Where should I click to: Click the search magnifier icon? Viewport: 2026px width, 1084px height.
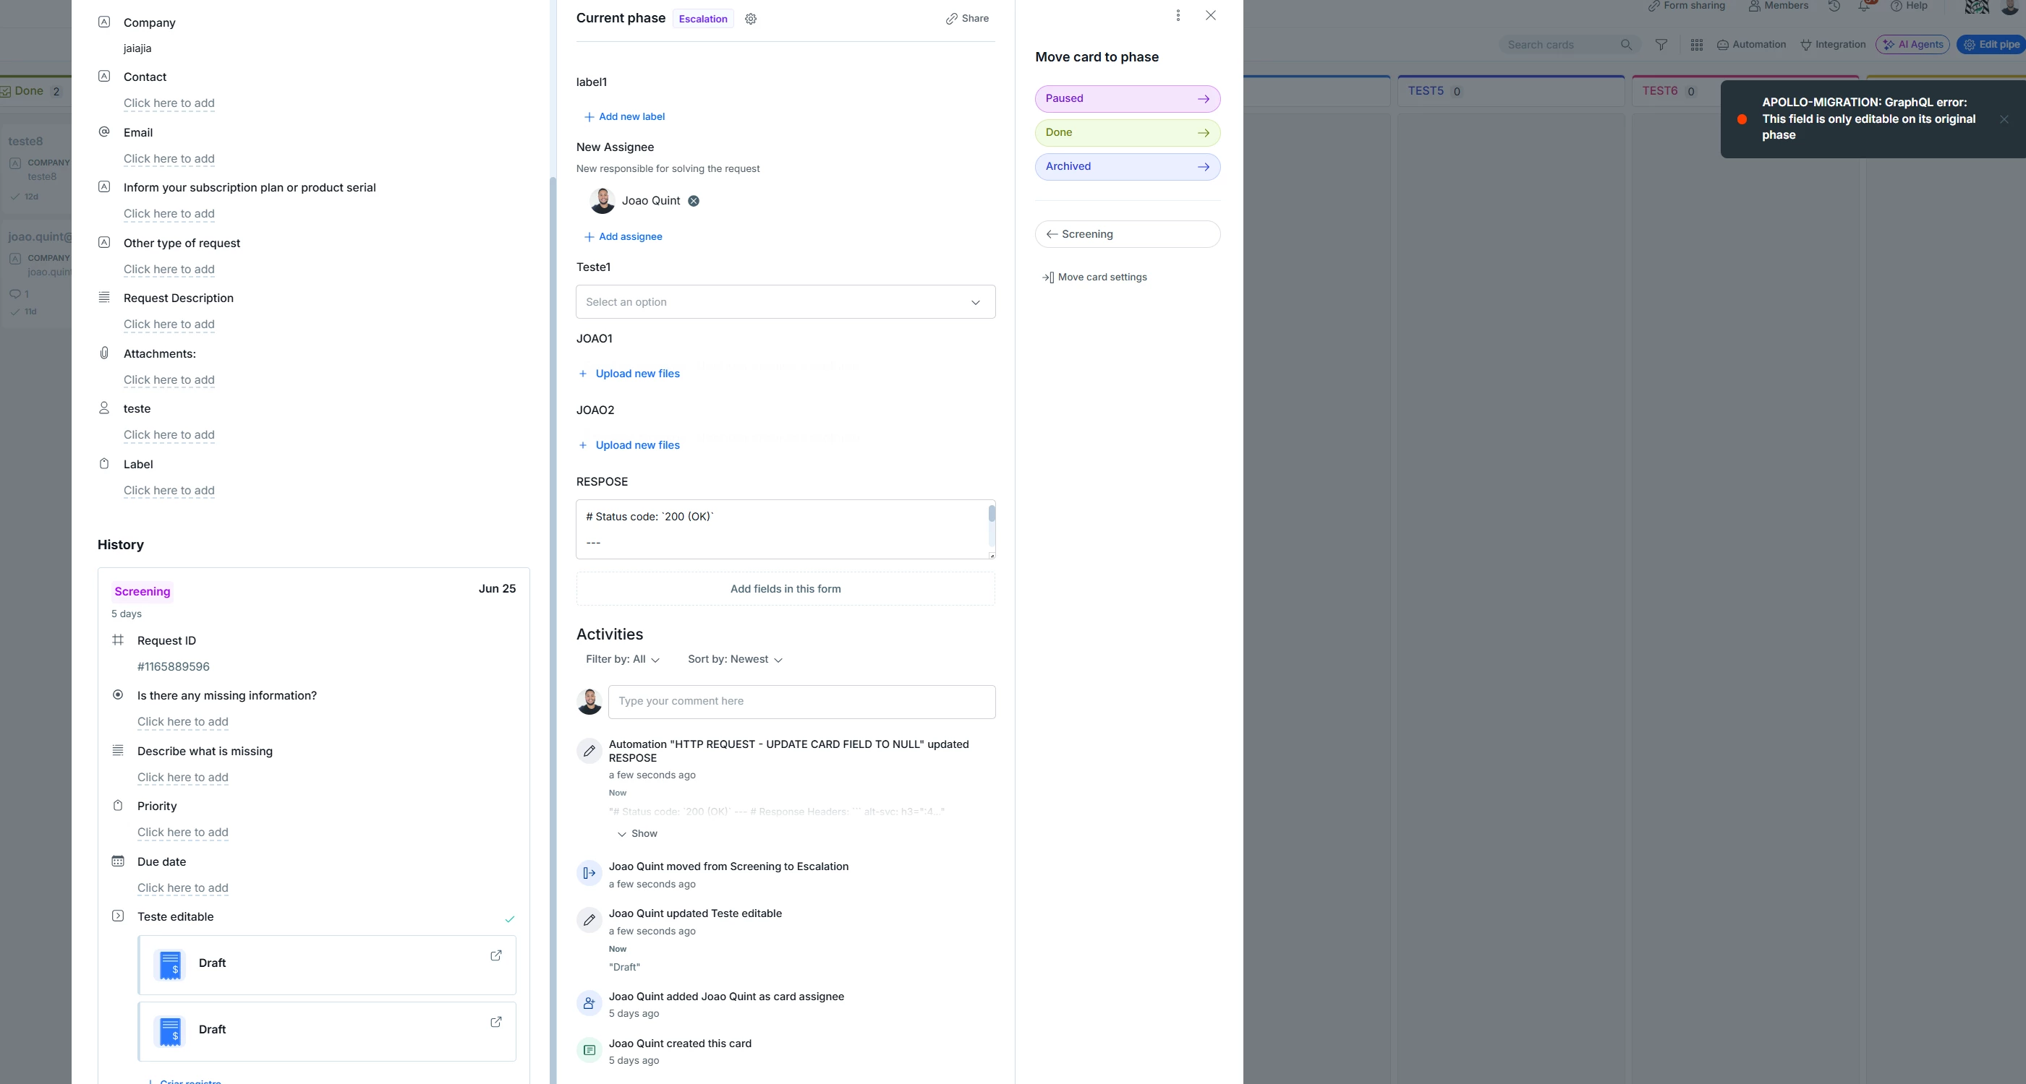[1627, 45]
